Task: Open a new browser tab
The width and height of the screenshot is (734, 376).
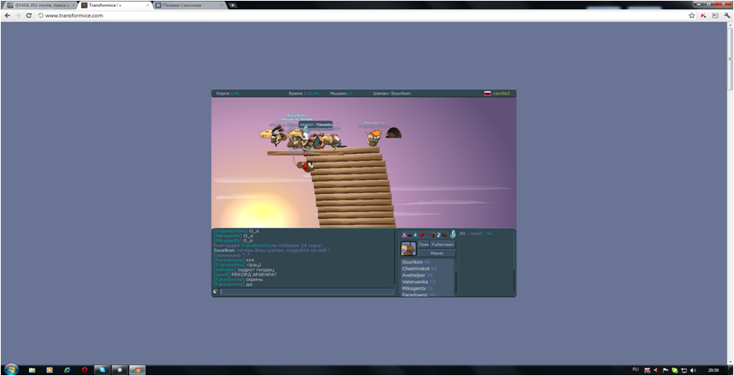Action: coord(232,5)
